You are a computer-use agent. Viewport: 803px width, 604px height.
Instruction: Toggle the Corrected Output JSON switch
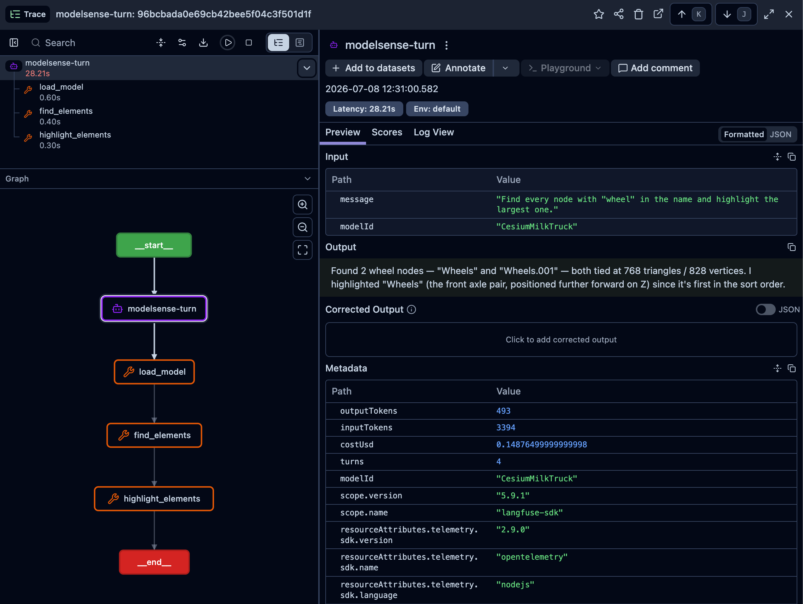[x=765, y=309]
